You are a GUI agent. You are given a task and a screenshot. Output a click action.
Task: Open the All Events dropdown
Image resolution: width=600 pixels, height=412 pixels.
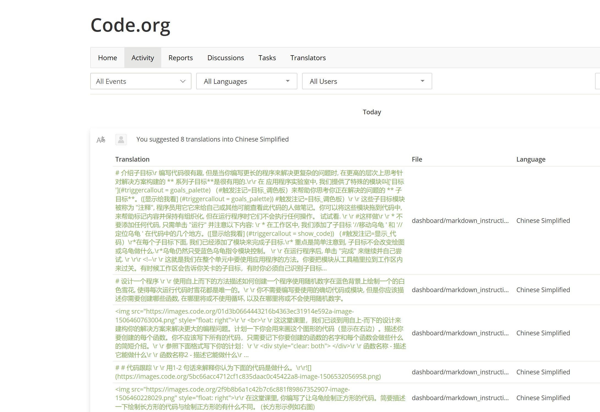pyautogui.click(x=141, y=81)
